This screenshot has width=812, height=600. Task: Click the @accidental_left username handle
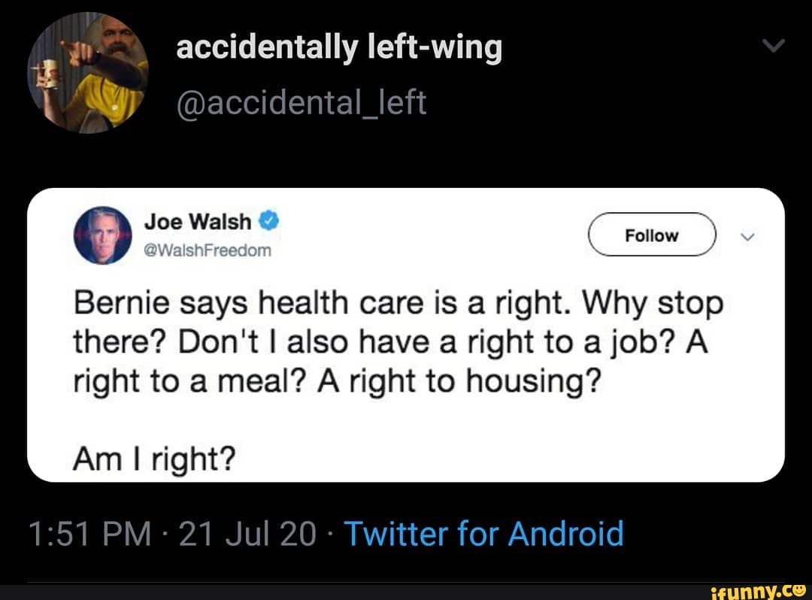coord(302,102)
